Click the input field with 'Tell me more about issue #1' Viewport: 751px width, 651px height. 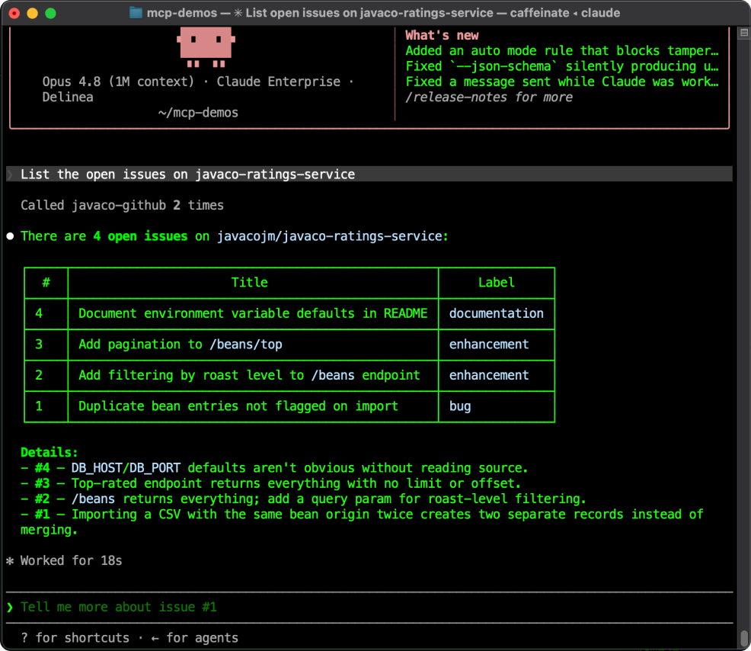point(369,608)
